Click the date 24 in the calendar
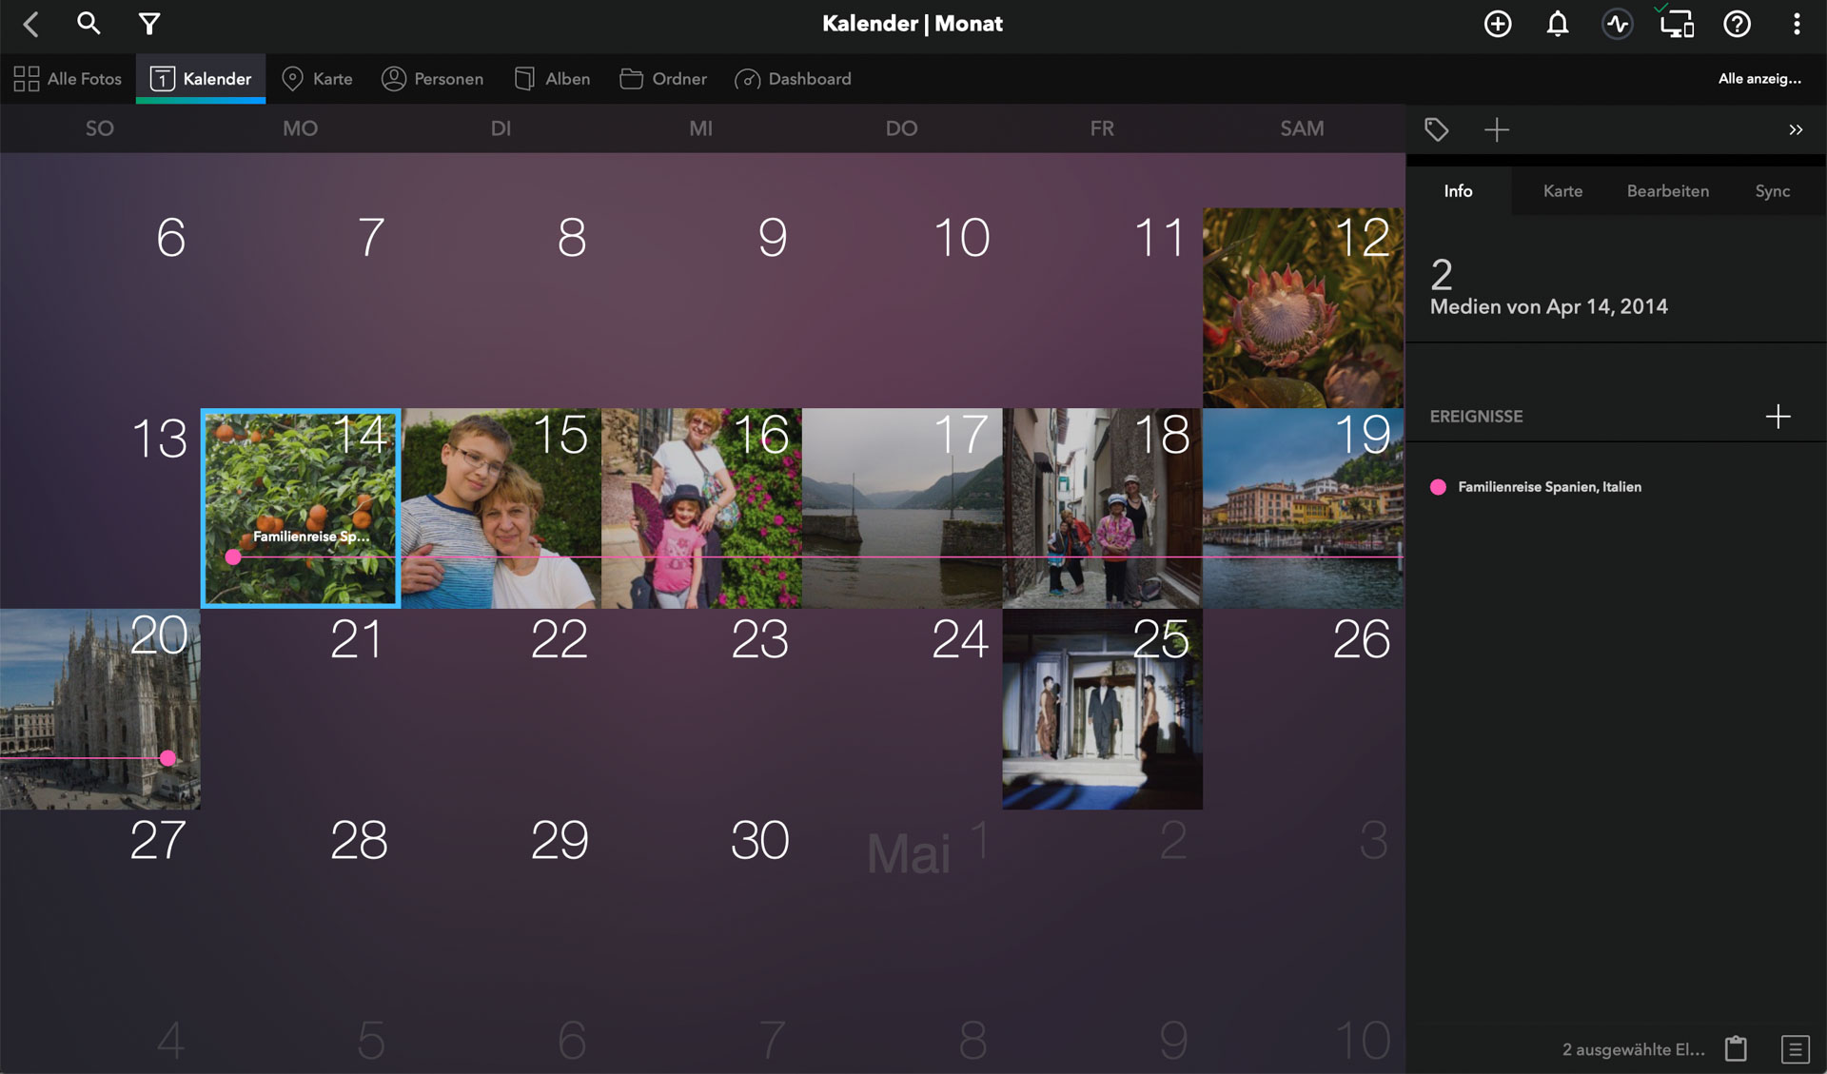 [x=960, y=639]
